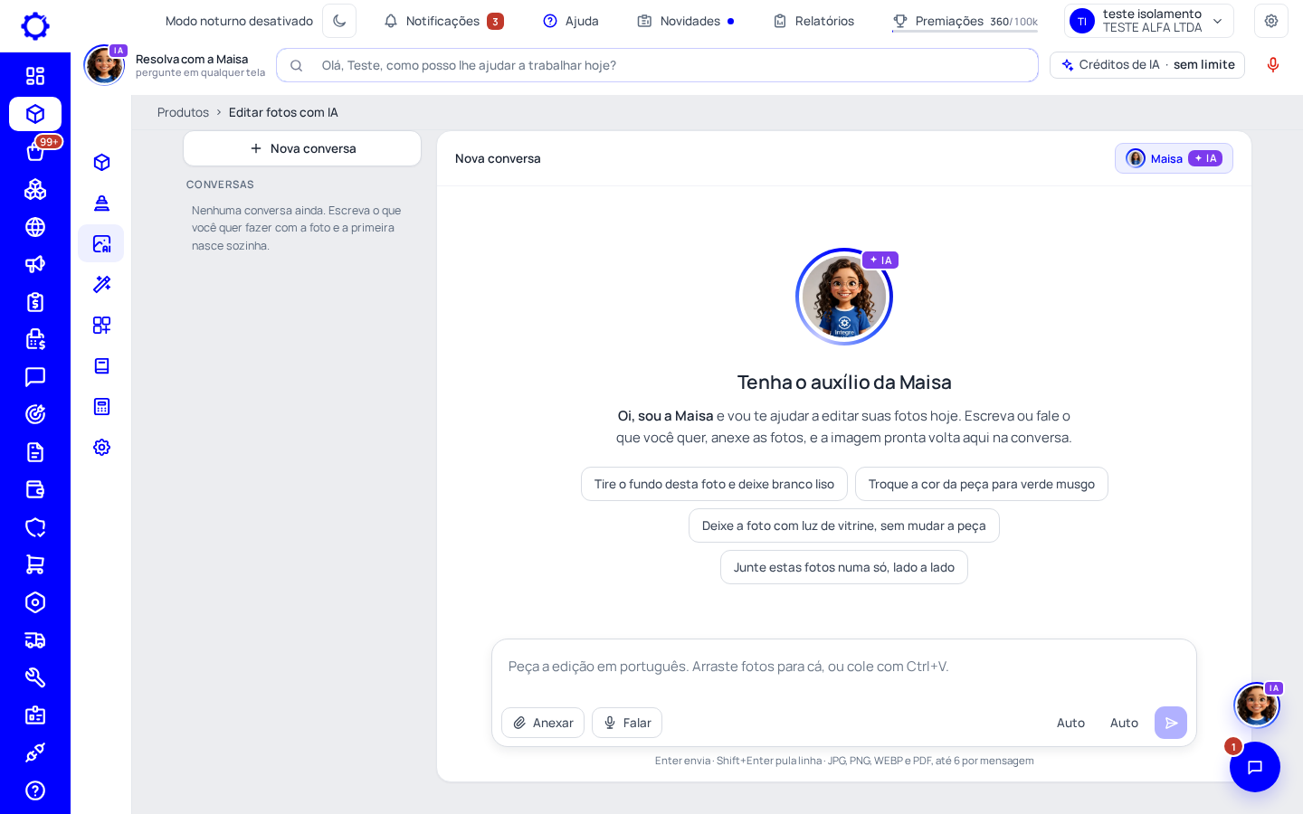Click the shield with checkmark icon
This screenshot has height=814, width=1303.
coord(35,527)
